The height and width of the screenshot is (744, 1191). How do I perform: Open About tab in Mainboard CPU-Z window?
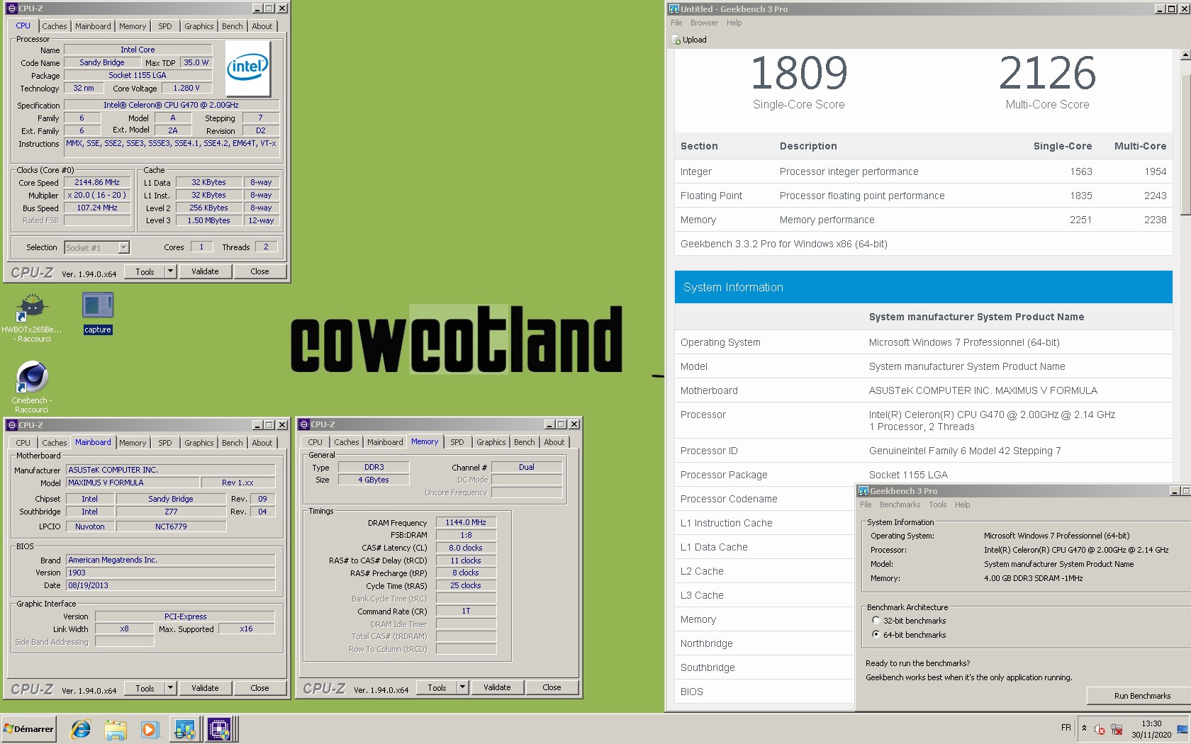tap(262, 443)
